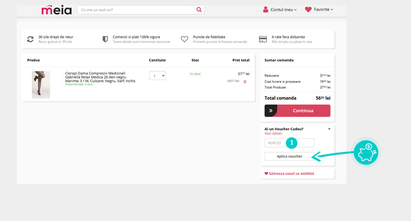The width and height of the screenshot is (411, 221).
Task: Click the Aplica voucher button
Action: point(289,156)
